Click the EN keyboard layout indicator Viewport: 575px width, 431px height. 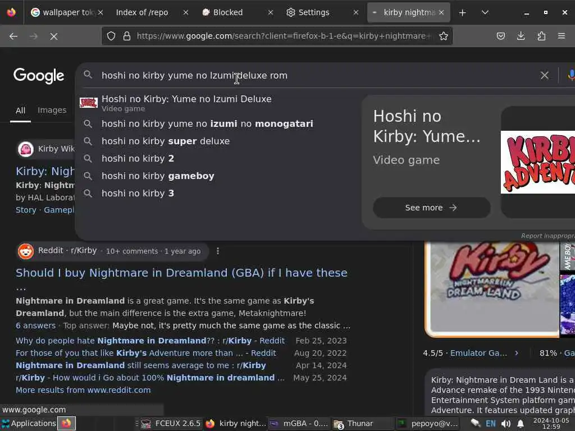click(x=490, y=424)
